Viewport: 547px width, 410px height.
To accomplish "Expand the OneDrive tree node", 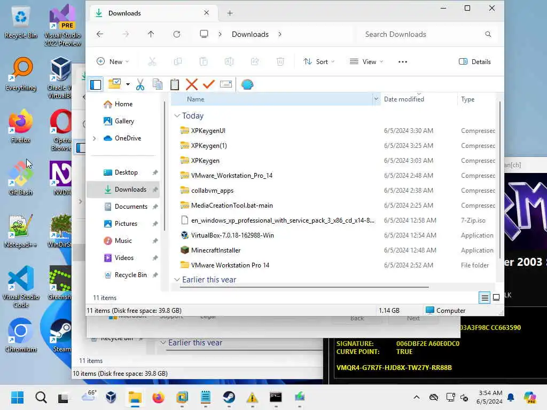I will pos(94,138).
